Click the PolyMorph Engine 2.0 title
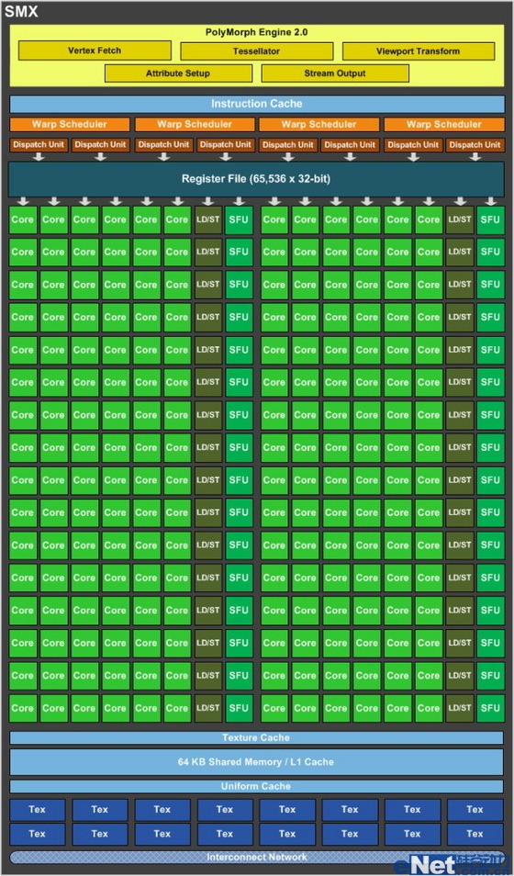Viewport: 514px width, 876px height. (x=256, y=32)
